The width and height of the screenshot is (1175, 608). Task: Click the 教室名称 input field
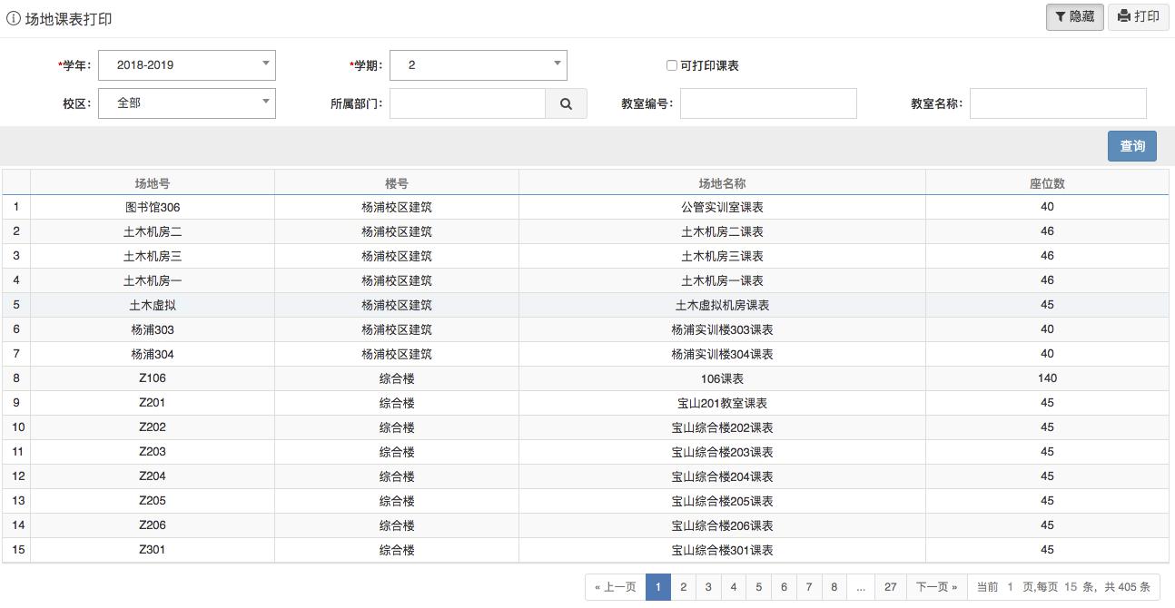(1057, 103)
